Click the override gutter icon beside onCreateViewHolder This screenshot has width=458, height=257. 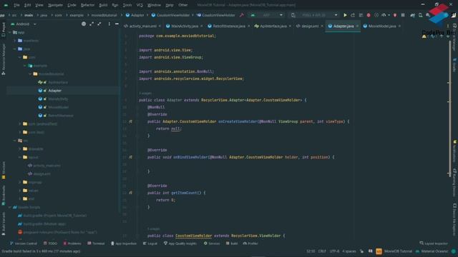click(130, 121)
